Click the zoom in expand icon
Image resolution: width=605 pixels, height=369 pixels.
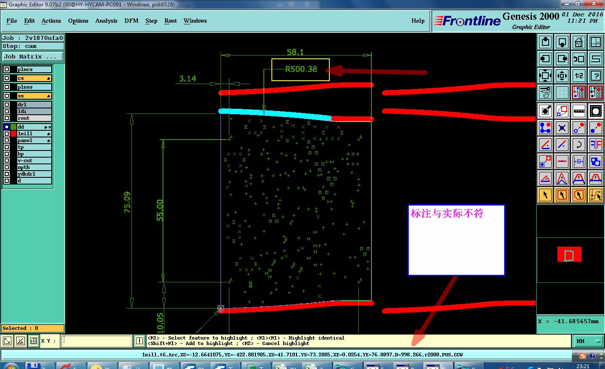[x=545, y=76]
